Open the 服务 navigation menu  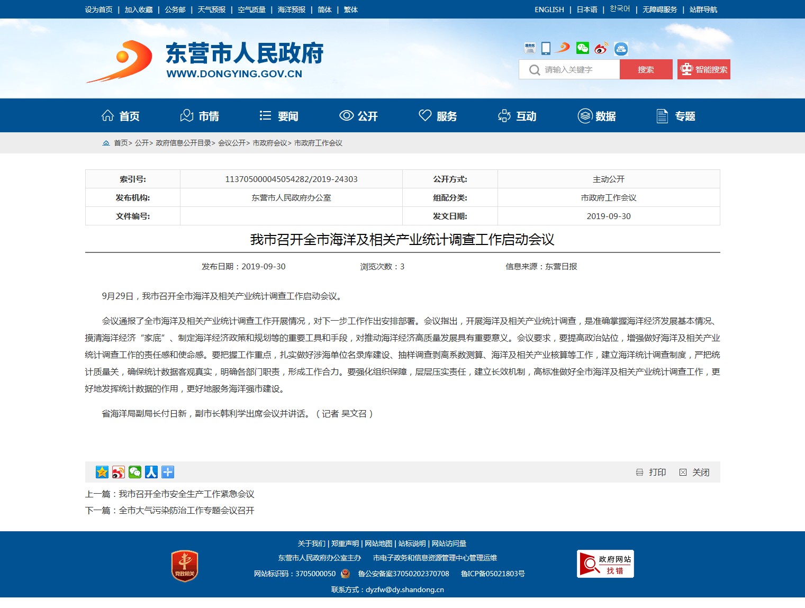[x=438, y=116]
